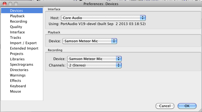Select Effects in the sidebar list
The height and width of the screenshot is (112, 202).
(x=15, y=81)
